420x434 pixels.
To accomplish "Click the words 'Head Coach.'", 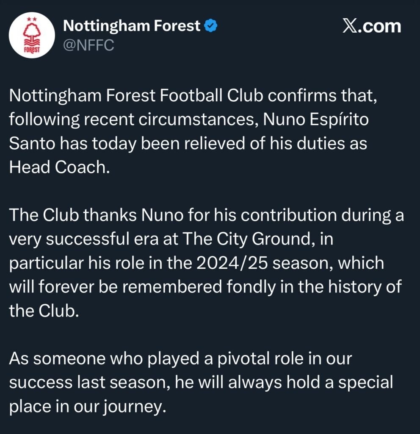I will (x=57, y=167).
